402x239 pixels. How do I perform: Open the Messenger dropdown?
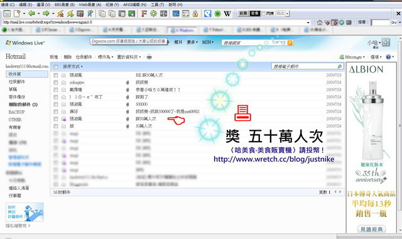[352, 57]
